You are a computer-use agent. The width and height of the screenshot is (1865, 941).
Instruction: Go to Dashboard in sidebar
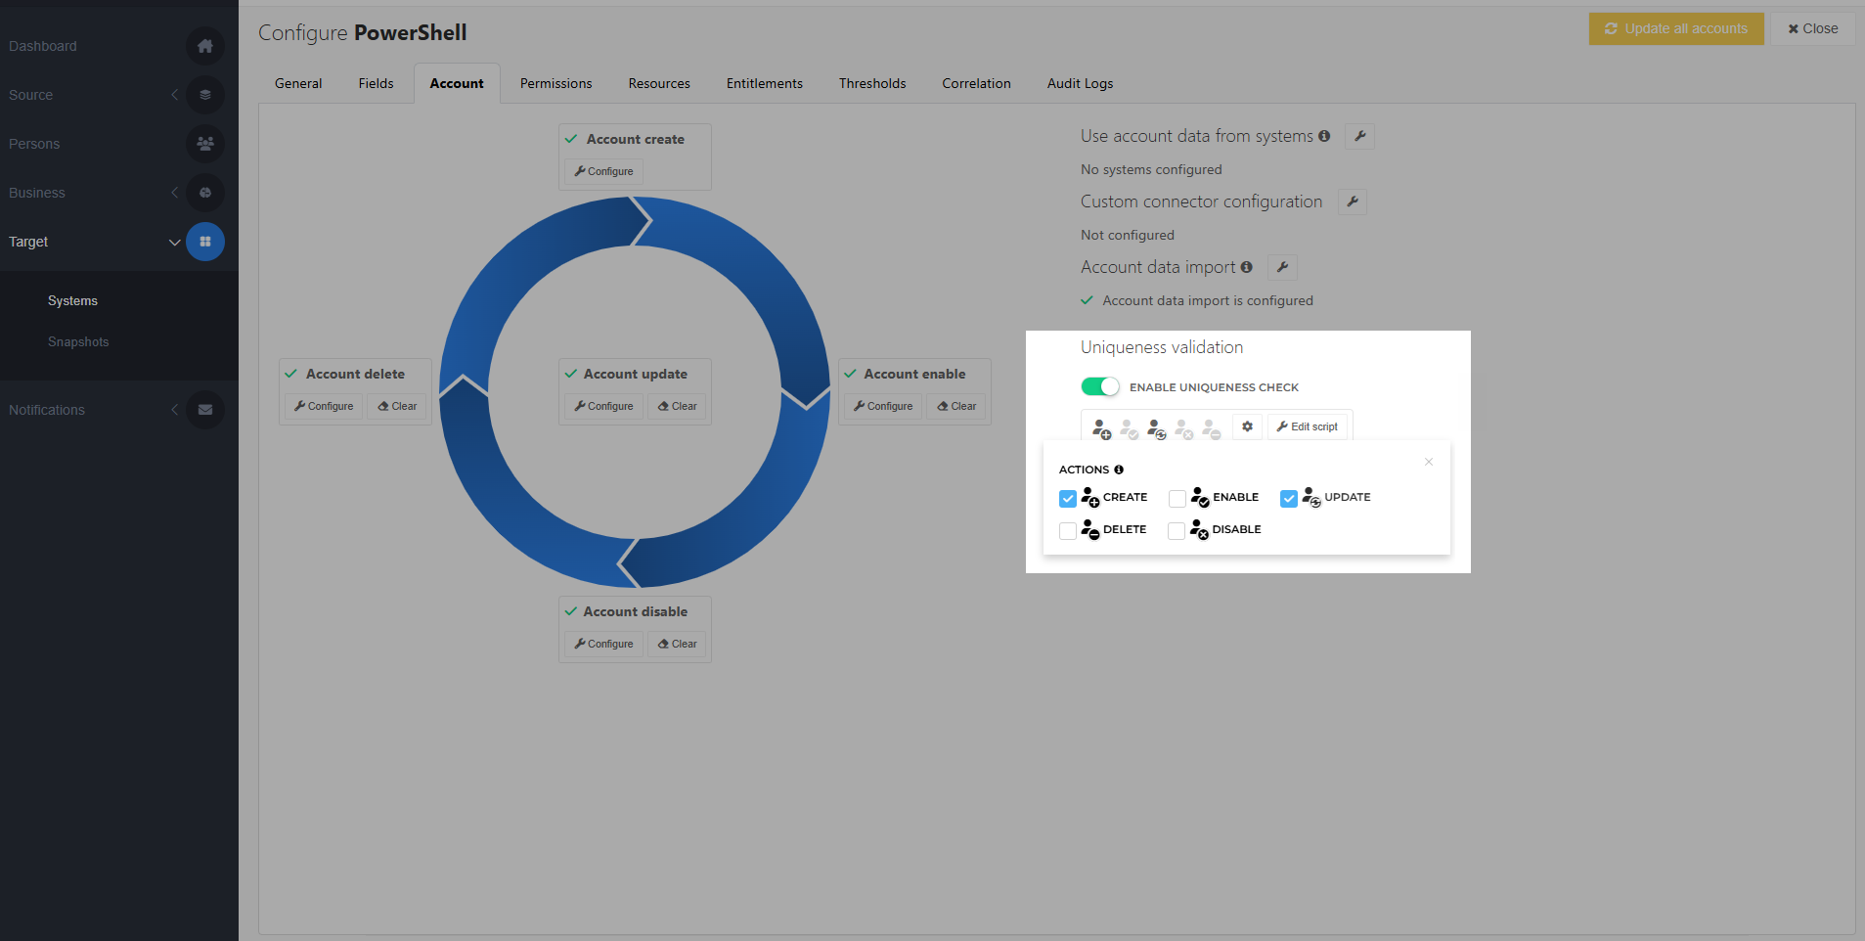tap(43, 46)
